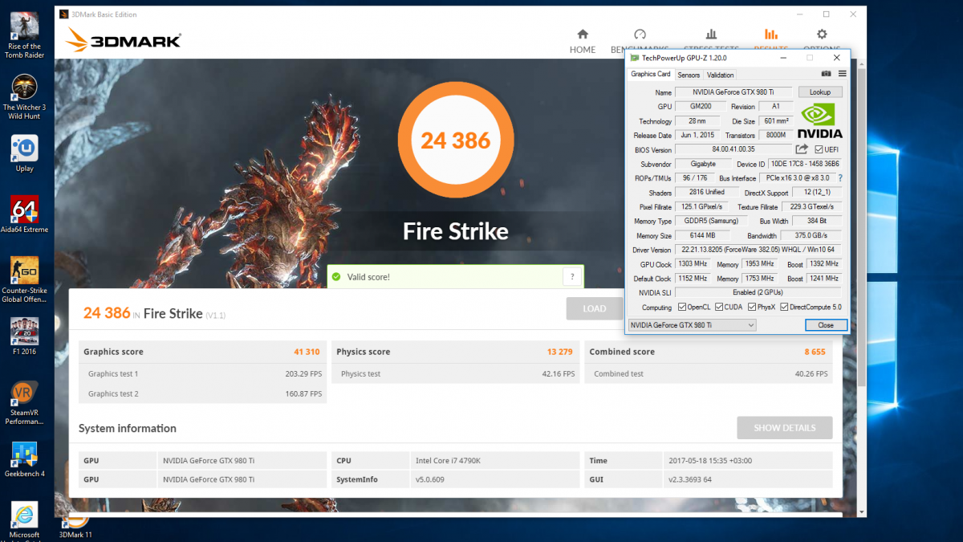Open The Witcher 3 Wild Hunt shortcut
This screenshot has height=542, width=963.
pos(24,96)
